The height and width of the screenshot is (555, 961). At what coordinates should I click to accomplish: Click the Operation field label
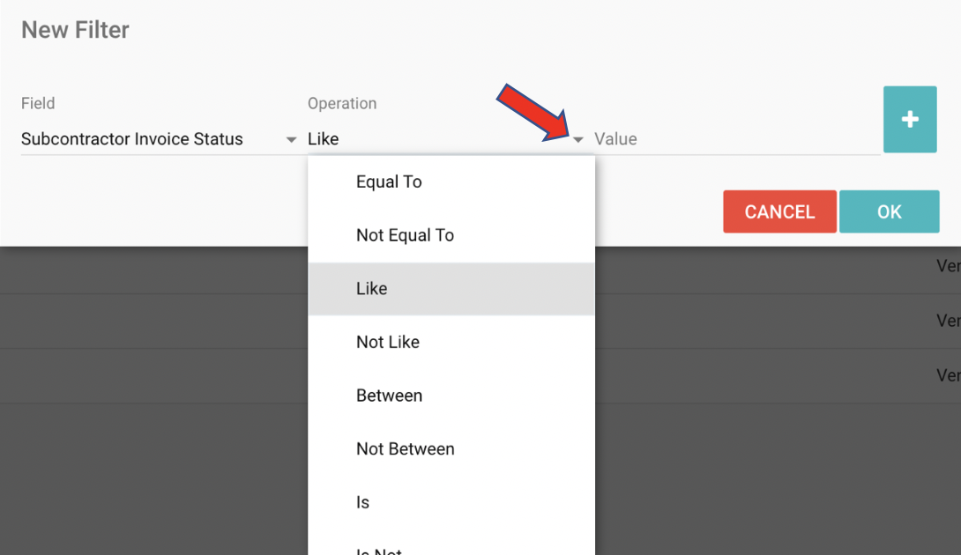click(x=342, y=104)
